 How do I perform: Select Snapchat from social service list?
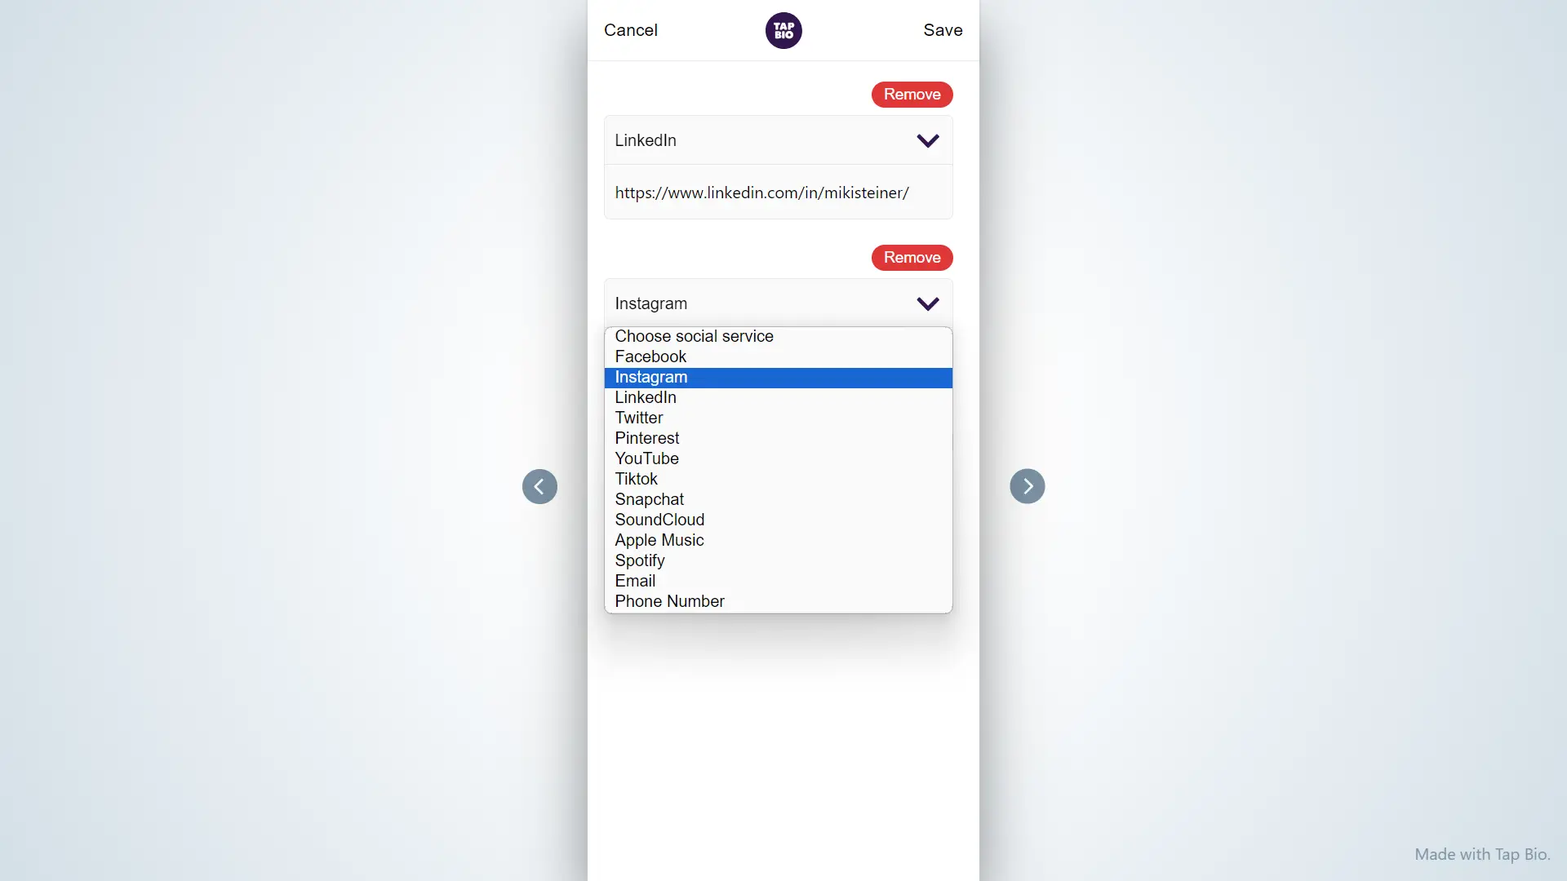click(x=649, y=499)
